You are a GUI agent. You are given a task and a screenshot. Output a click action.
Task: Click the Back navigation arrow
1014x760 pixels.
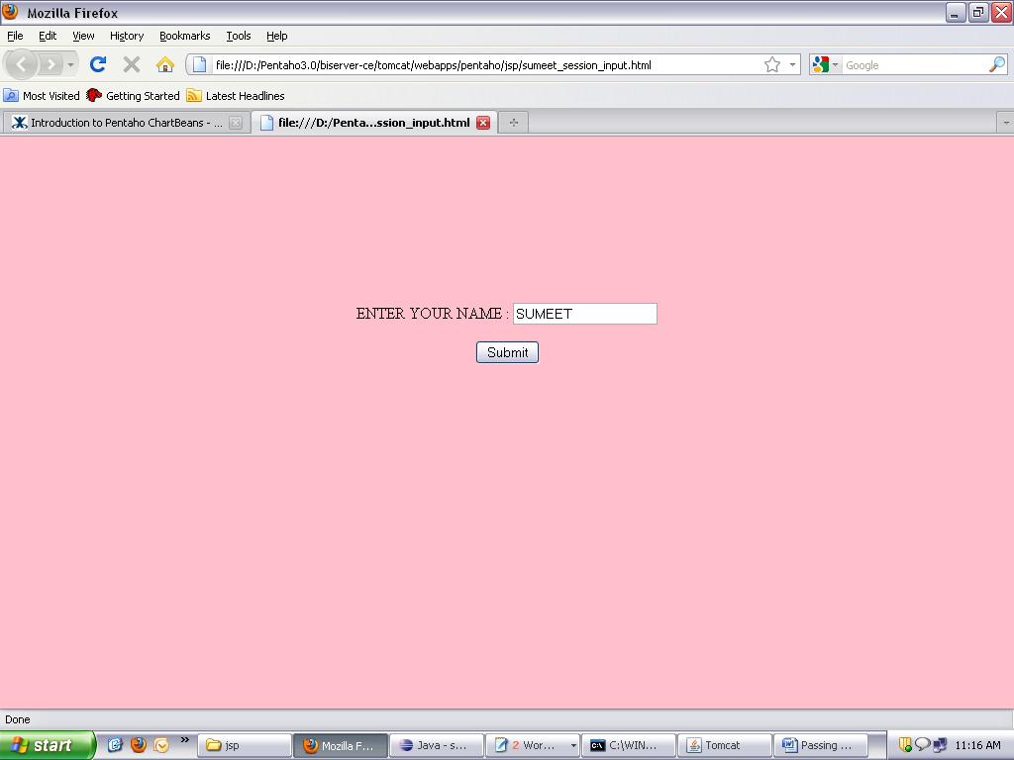point(22,64)
